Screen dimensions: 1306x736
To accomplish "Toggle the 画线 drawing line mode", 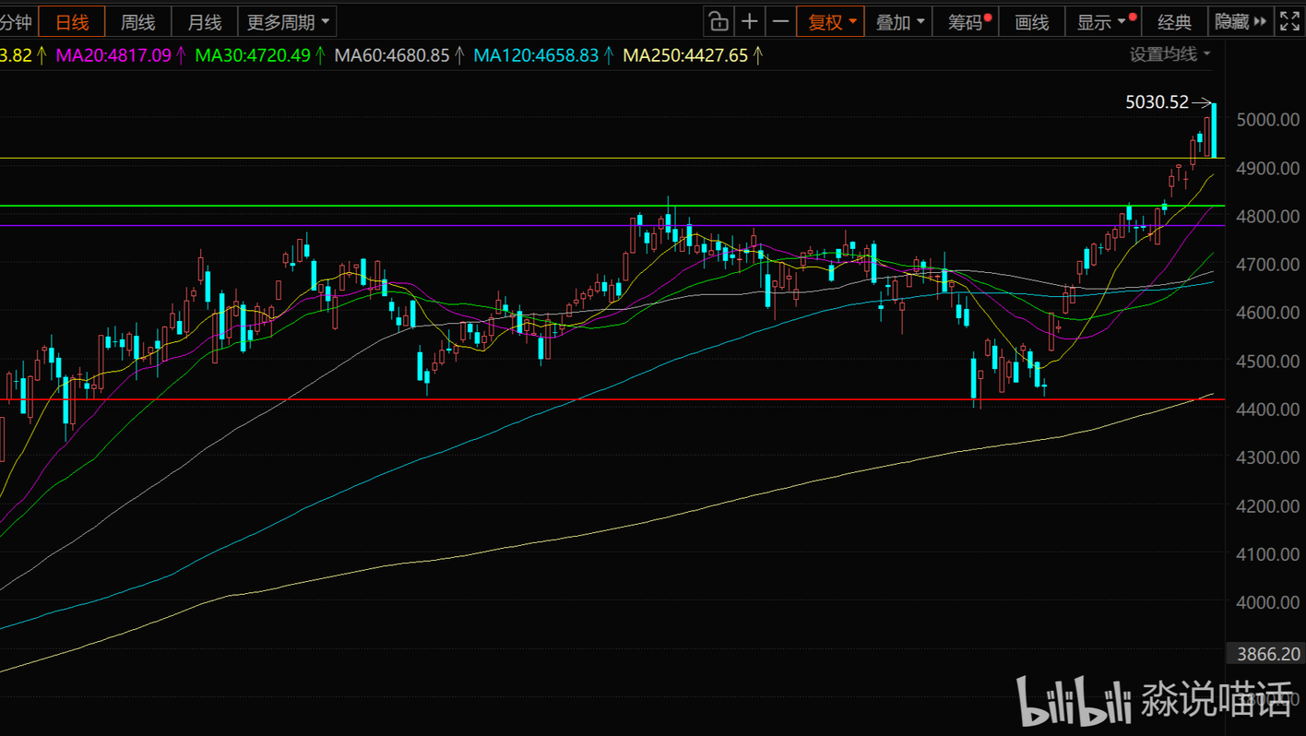I will pyautogui.click(x=1032, y=22).
